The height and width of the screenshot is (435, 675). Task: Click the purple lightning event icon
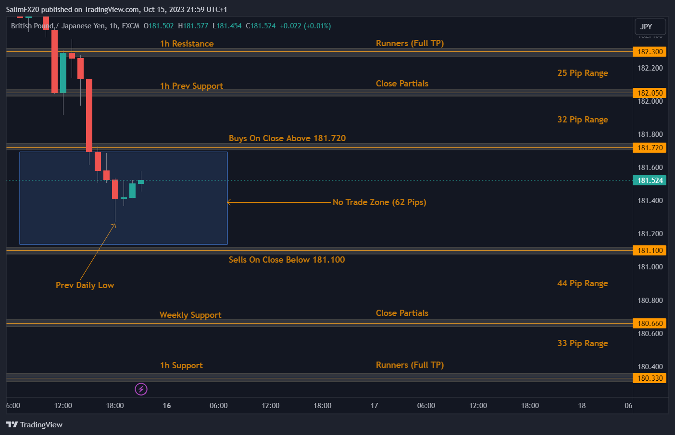pos(141,389)
